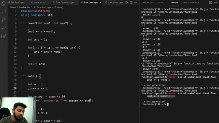Run the code with play button

click(x=127, y=2)
